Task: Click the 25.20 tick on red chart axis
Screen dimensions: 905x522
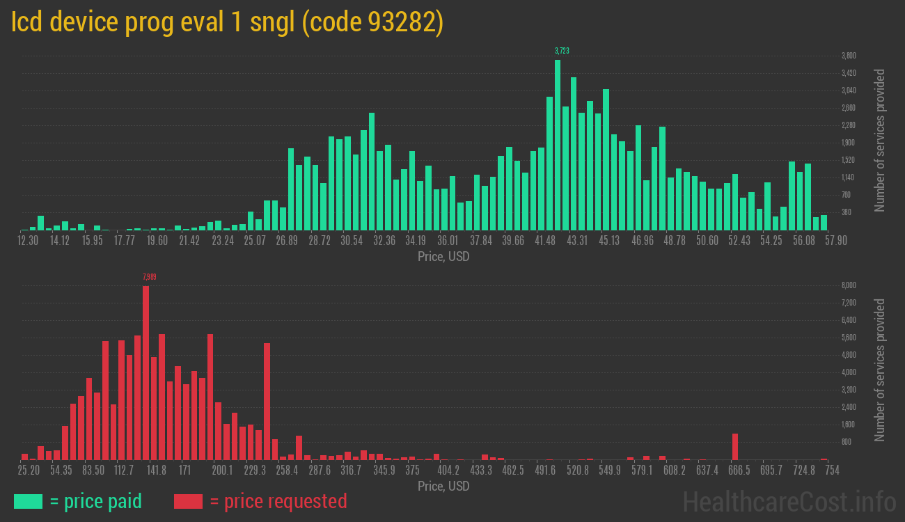Action: click(29, 470)
